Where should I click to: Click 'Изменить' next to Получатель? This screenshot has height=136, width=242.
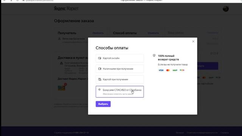pos(98,33)
